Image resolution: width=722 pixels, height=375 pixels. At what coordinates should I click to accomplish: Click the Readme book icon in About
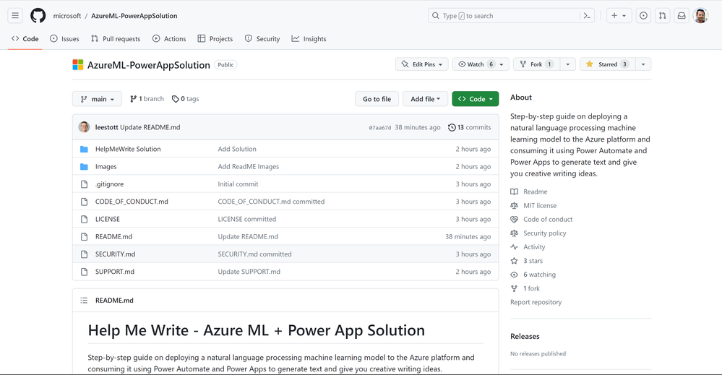515,192
